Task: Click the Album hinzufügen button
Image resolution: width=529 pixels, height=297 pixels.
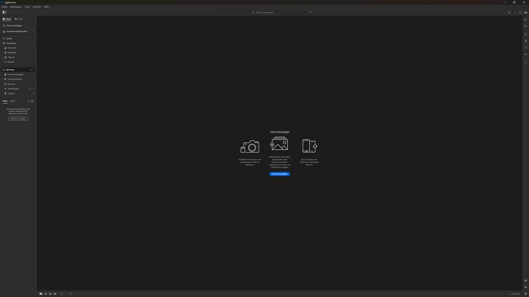Action: point(18,119)
